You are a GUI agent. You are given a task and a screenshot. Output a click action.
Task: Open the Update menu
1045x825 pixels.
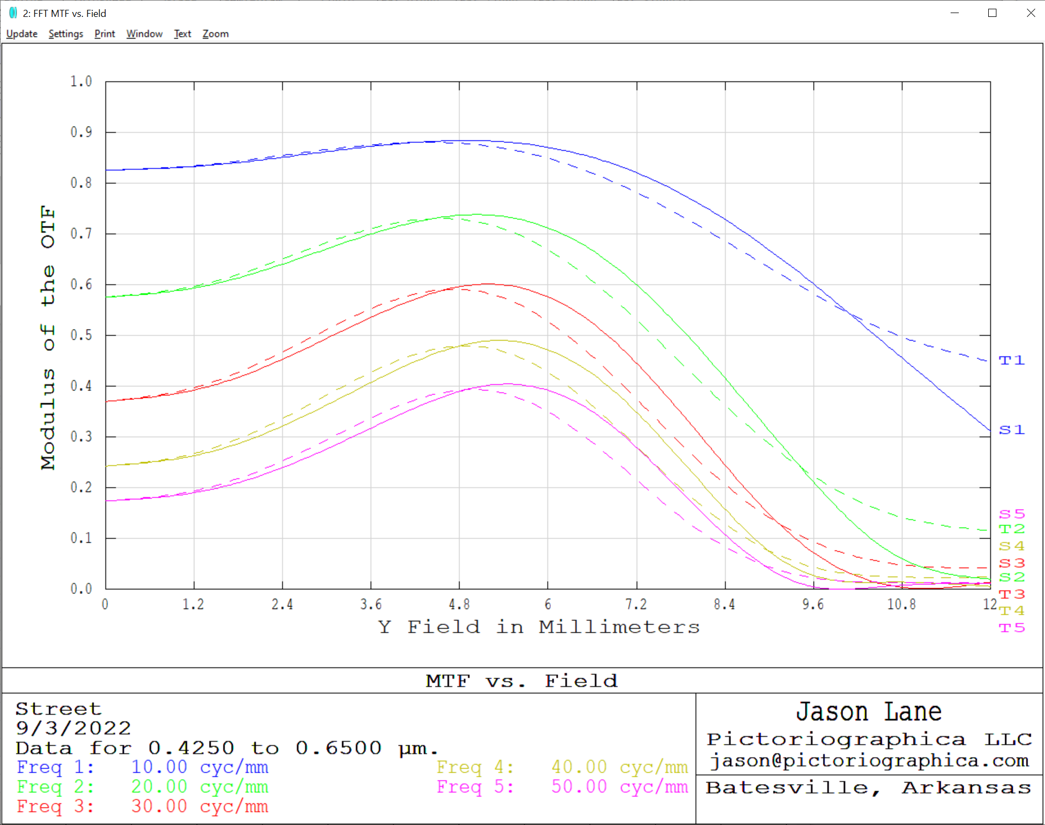pyautogui.click(x=22, y=34)
